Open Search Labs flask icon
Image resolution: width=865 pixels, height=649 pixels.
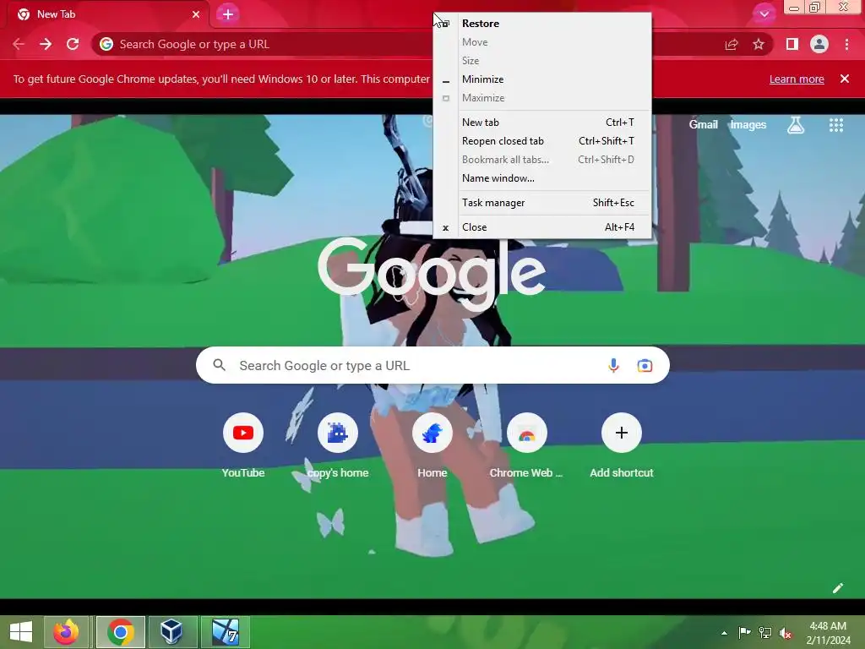(796, 125)
